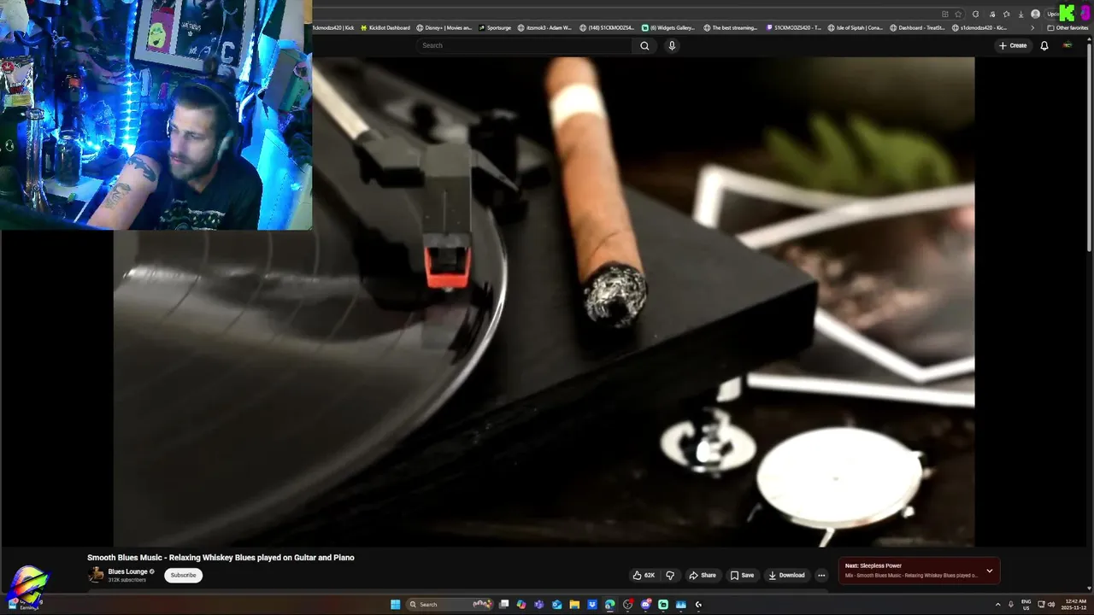This screenshot has width=1094, height=615.
Task: Open Discord from the taskbar
Action: coord(646,605)
